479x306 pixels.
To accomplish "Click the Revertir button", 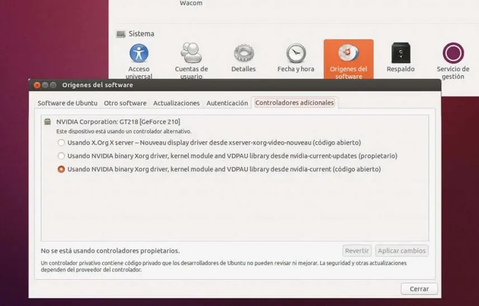I will tap(357, 251).
